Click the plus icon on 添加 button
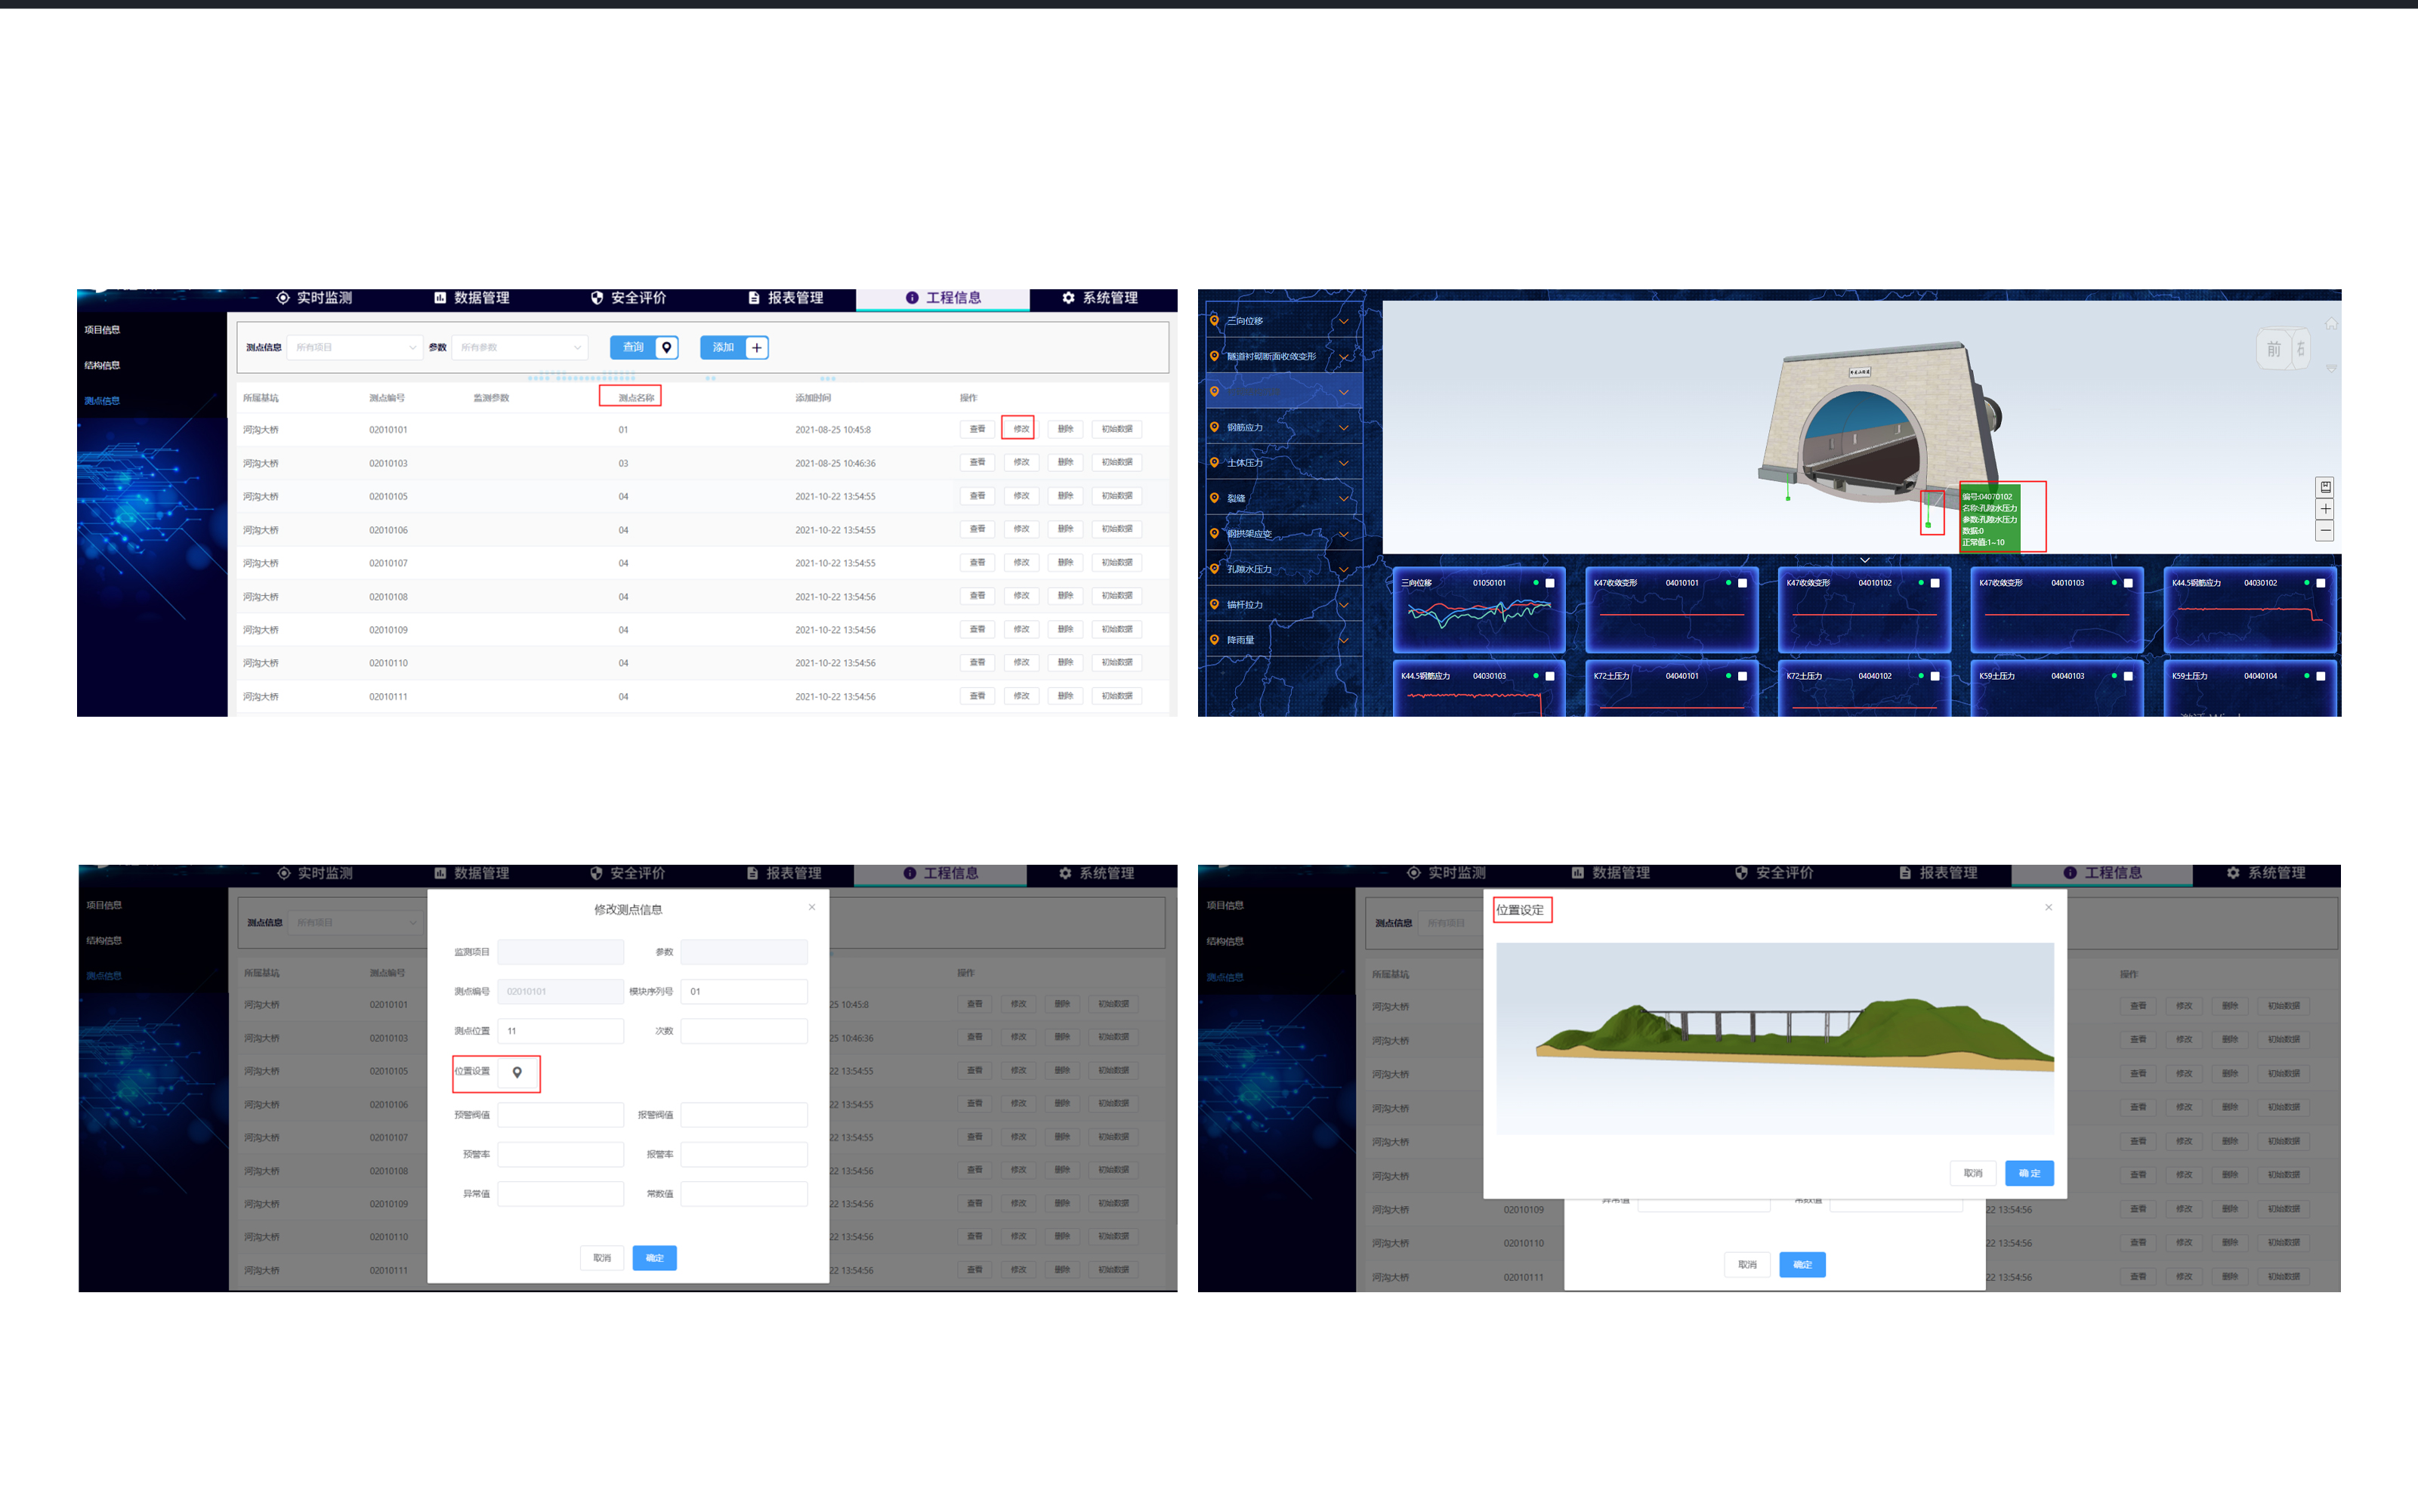The width and height of the screenshot is (2418, 1512). click(x=757, y=347)
